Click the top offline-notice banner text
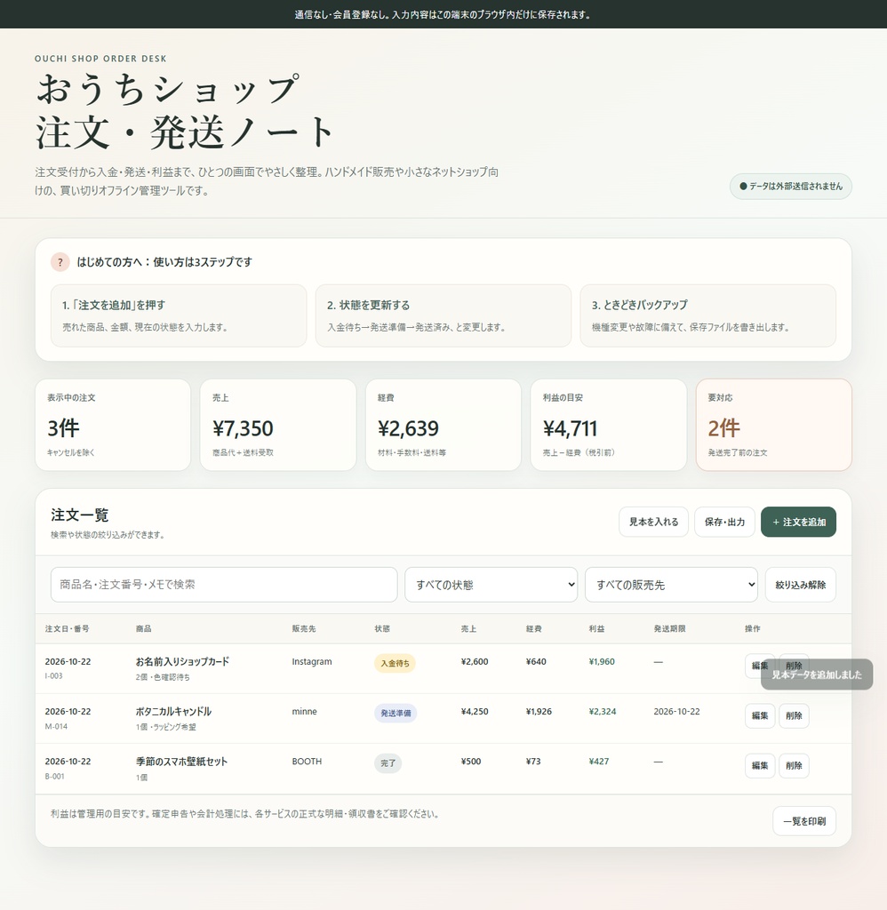The image size is (887, 910). click(x=443, y=14)
